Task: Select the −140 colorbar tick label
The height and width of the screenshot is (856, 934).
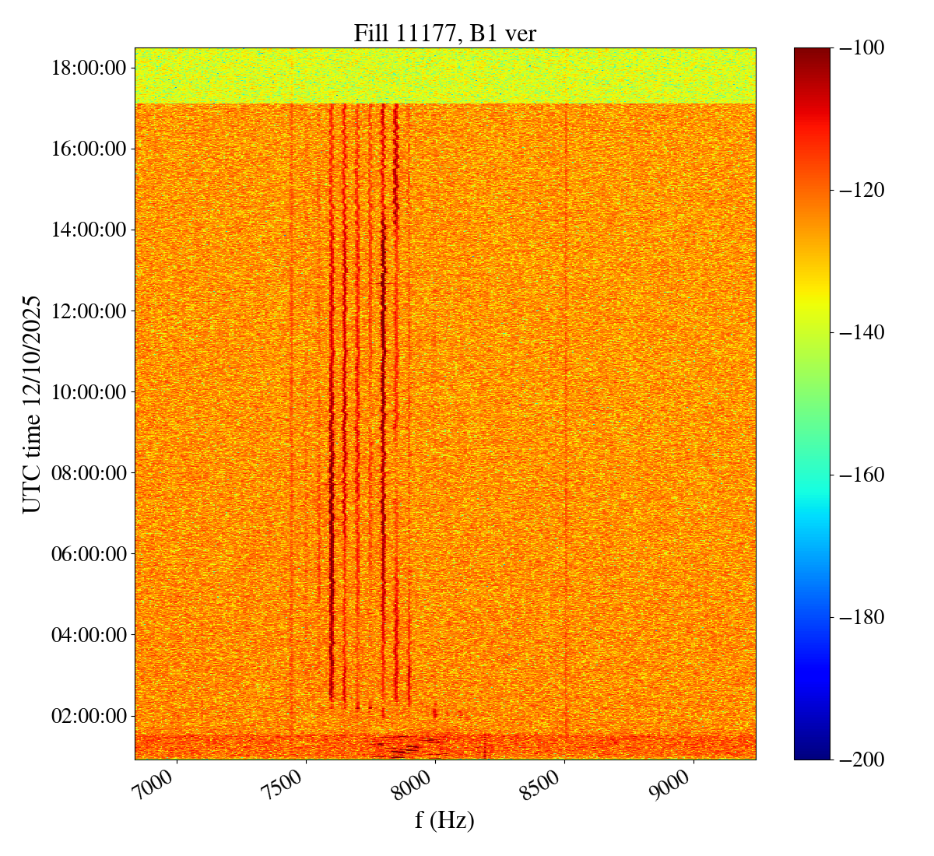Action: click(862, 332)
